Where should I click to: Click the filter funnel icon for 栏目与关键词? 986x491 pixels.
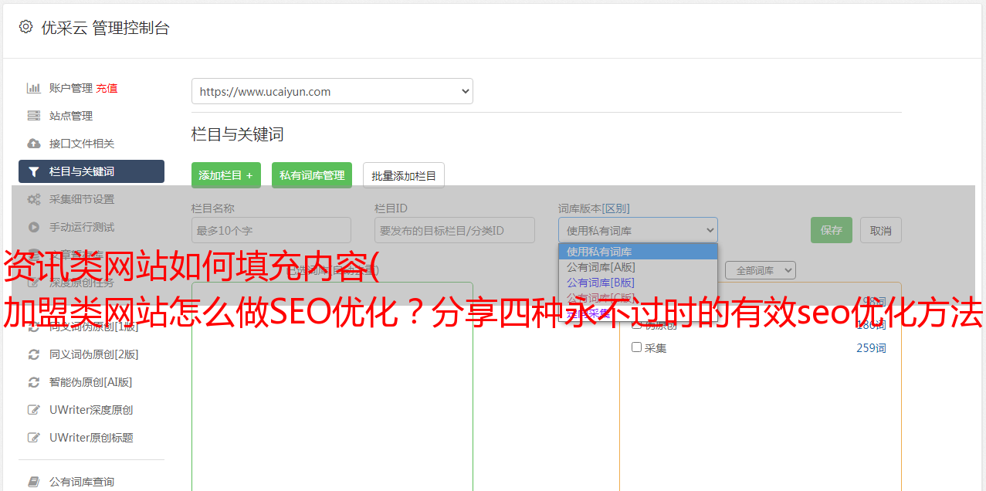(x=33, y=171)
